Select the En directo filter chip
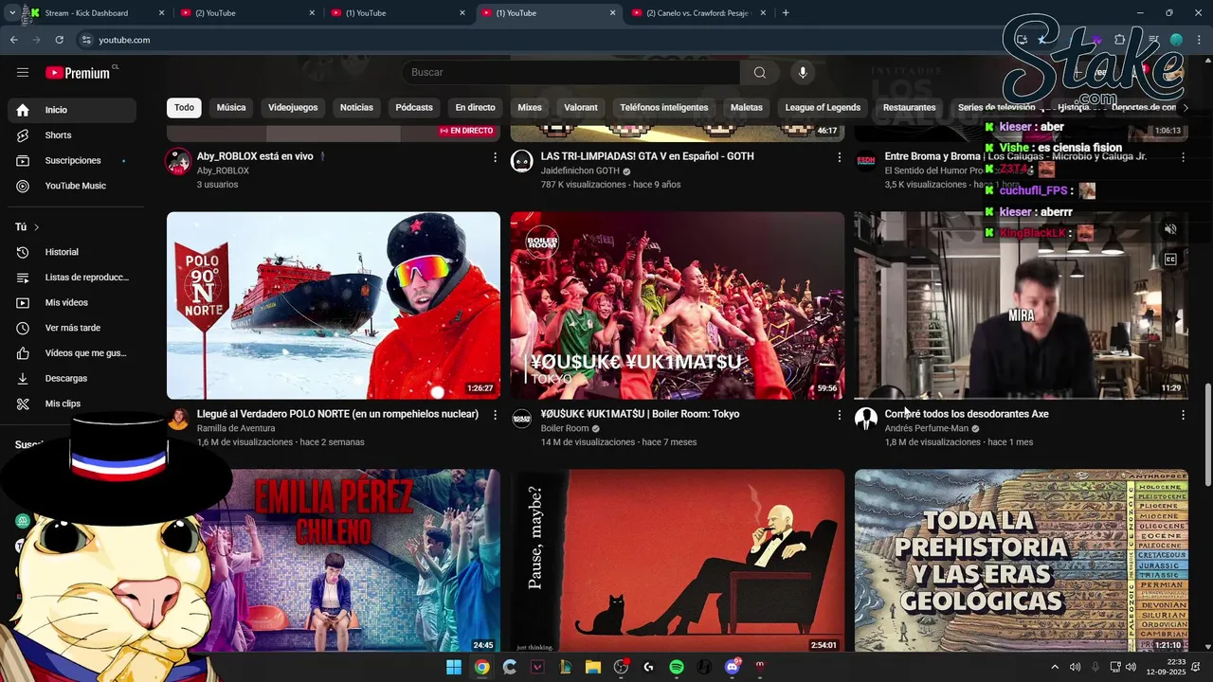Viewport: 1213px width, 682px height. tap(475, 108)
